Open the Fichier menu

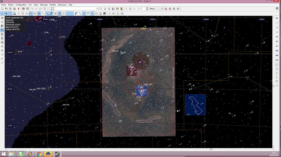tap(4, 5)
